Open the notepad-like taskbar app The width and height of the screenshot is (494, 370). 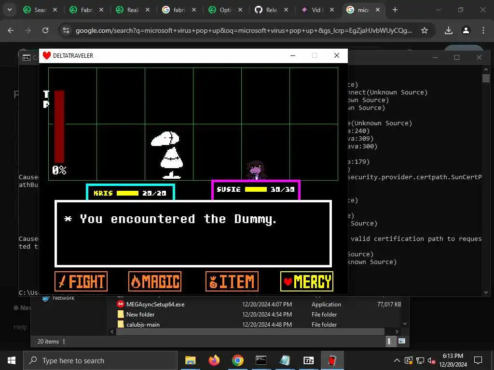click(285, 360)
